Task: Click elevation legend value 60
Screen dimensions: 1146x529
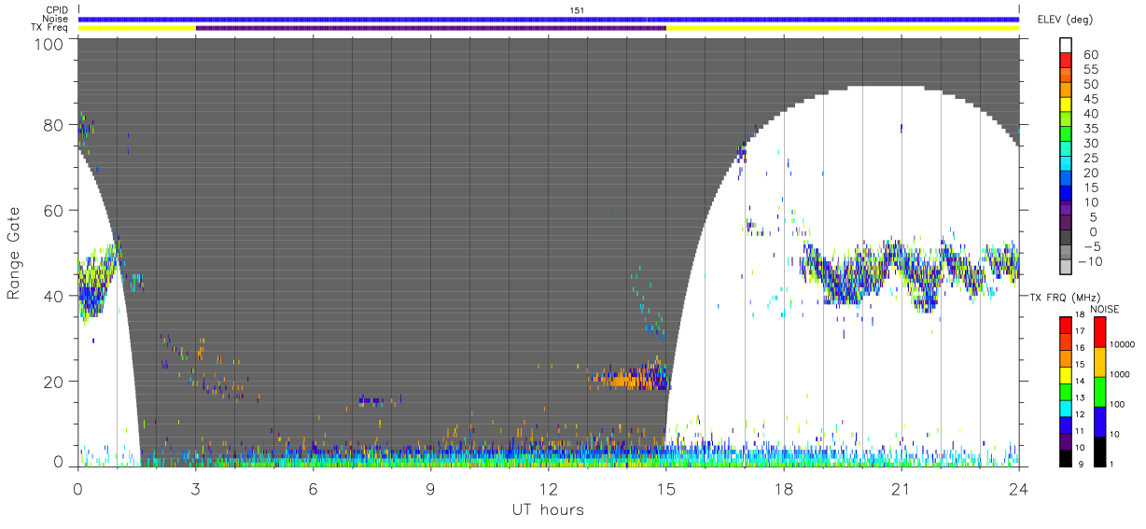Action: (1089, 54)
